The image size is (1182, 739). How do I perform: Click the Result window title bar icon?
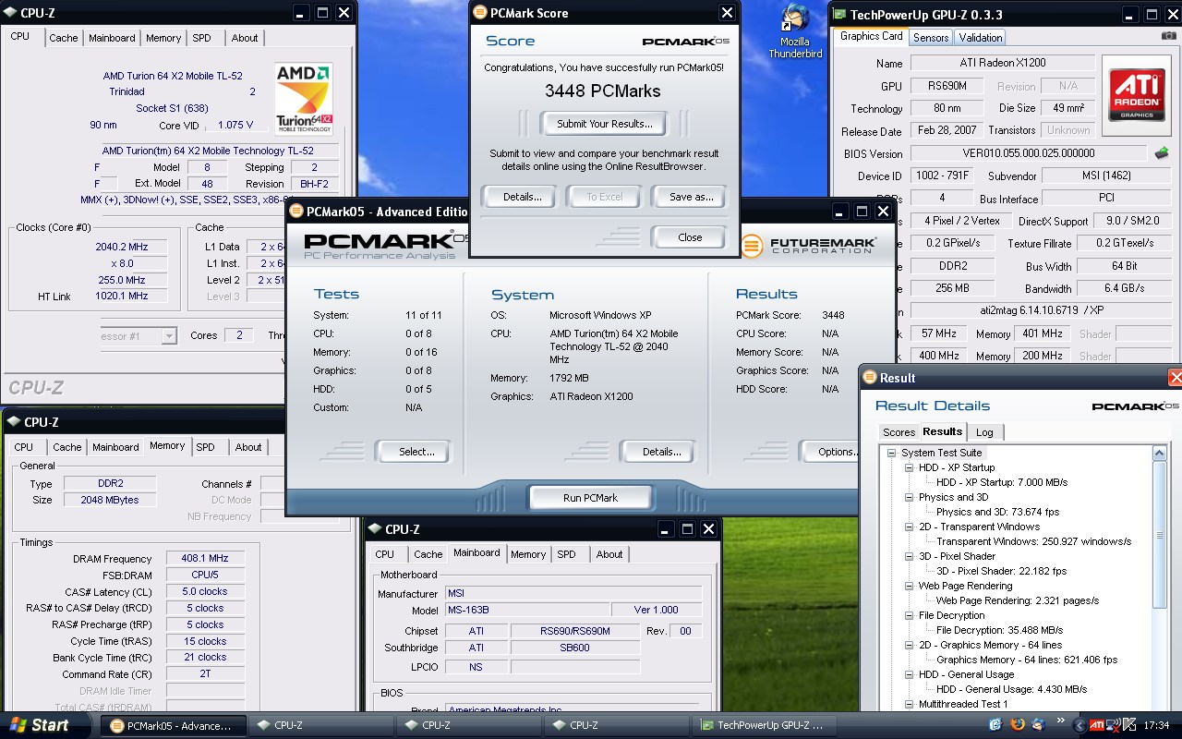tap(869, 378)
